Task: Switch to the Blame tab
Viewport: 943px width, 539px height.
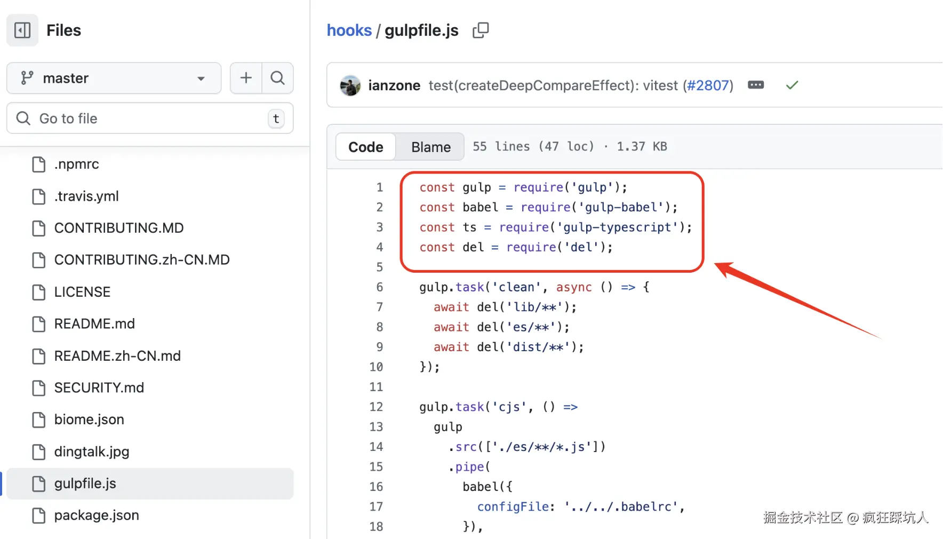Action: coord(431,147)
